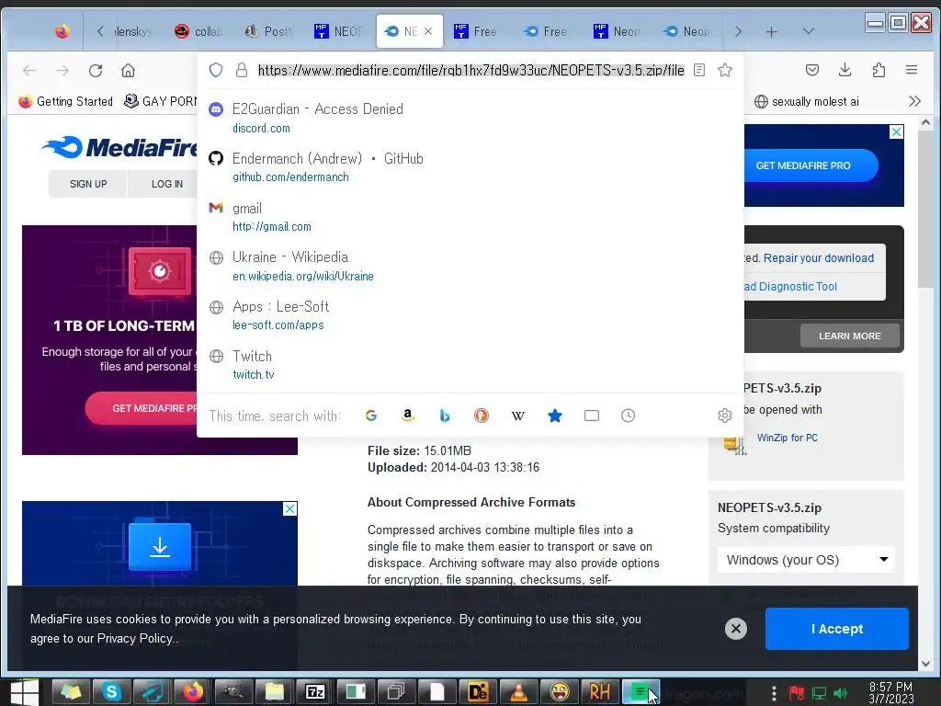Bookmark this page with the star icon
The height and width of the screenshot is (706, 941).
click(x=725, y=70)
